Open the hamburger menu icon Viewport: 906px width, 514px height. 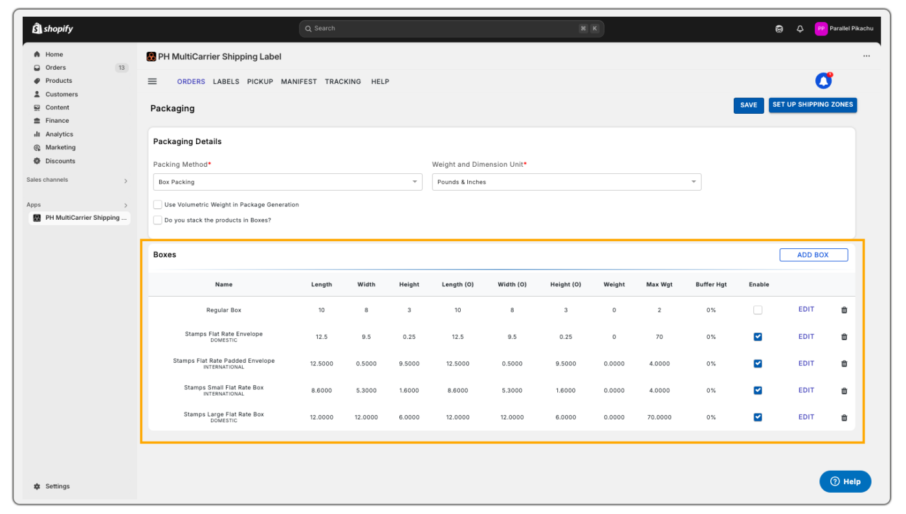pos(153,81)
